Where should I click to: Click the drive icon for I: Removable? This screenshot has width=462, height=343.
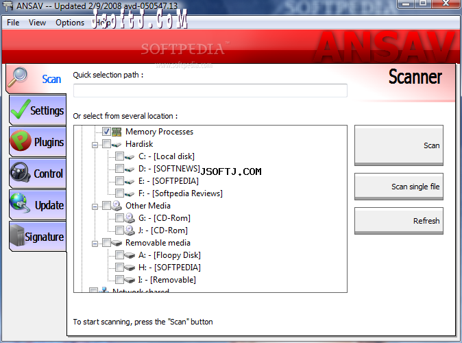pos(130,280)
